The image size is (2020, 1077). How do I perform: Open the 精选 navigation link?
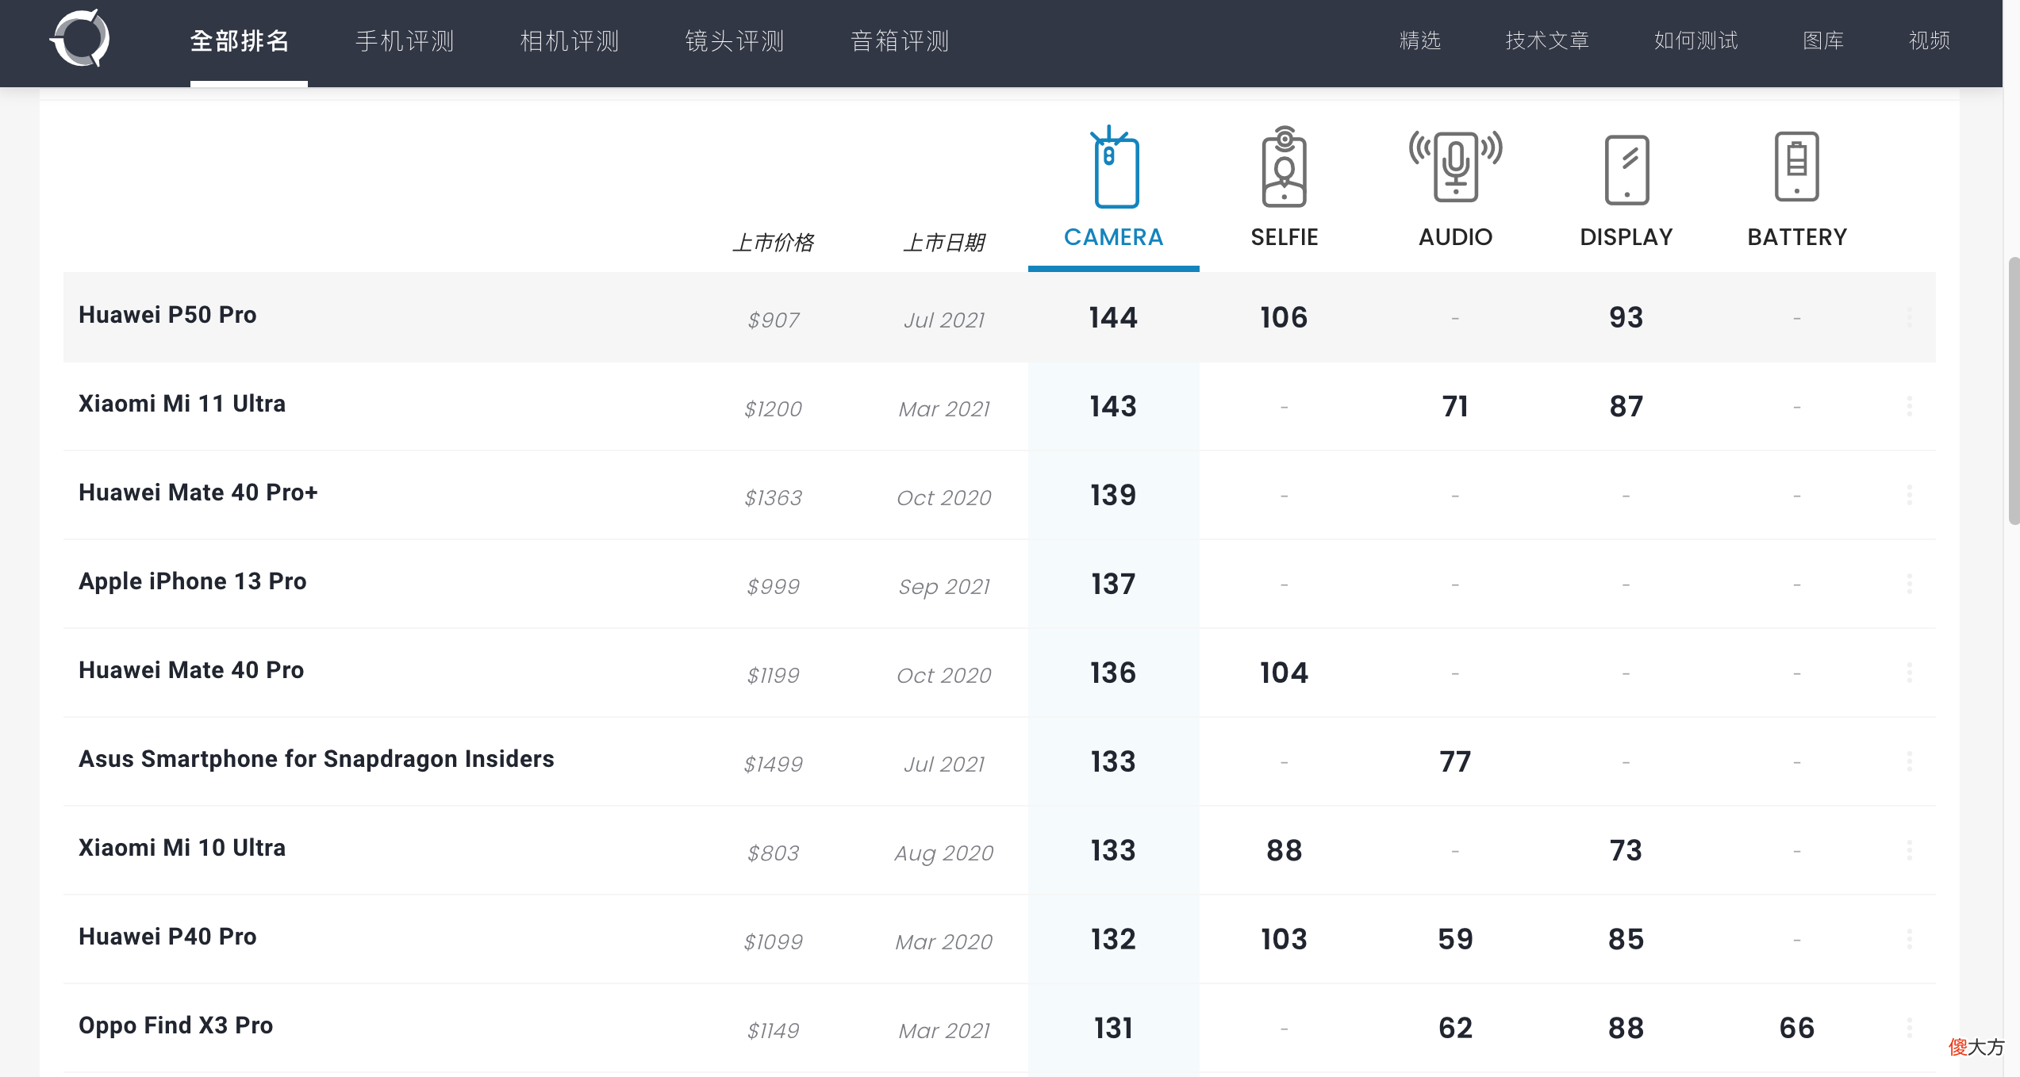[1420, 40]
